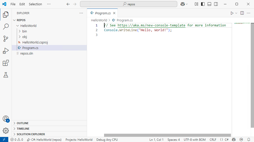Viewport: 254px width, 142px height.
Task: Open the run options dropdown arrow
Action: point(236,13)
